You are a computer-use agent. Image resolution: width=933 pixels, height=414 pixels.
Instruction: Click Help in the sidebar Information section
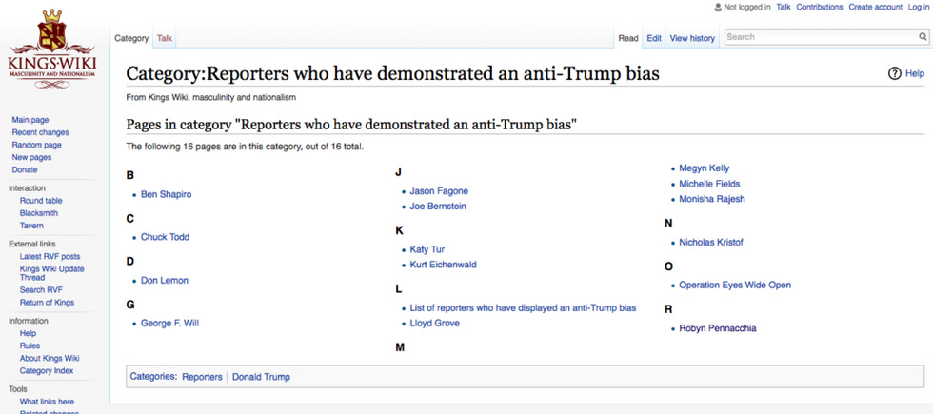tap(28, 334)
